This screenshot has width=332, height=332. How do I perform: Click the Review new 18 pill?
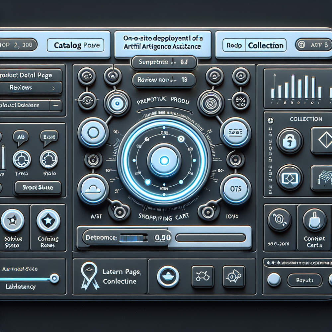164,80
